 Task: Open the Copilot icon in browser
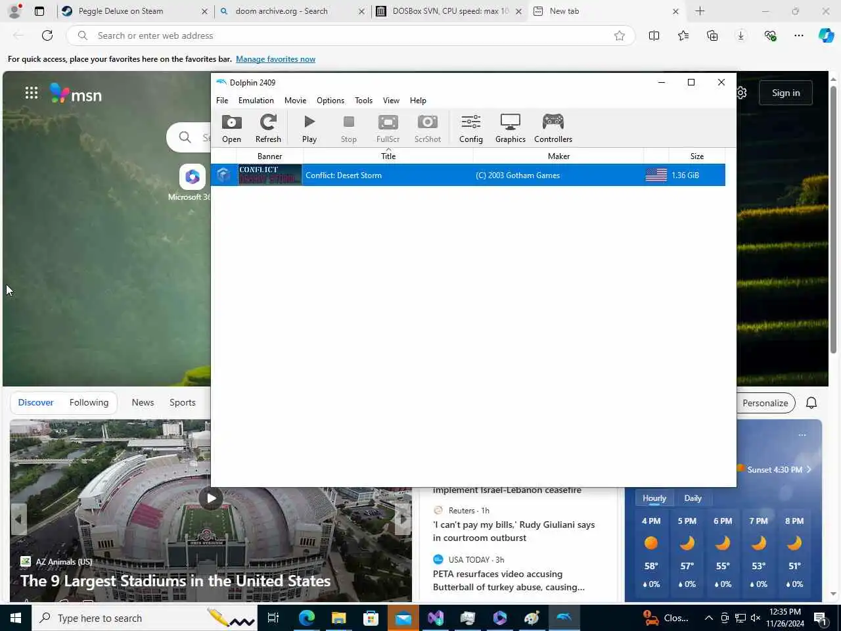pos(826,35)
